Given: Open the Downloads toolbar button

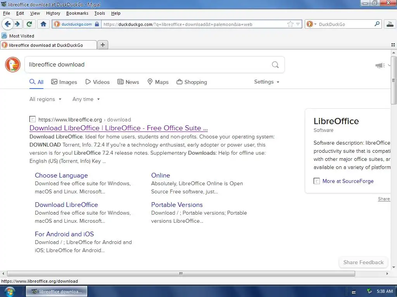Looking at the screenshot, I should coord(390,24).
